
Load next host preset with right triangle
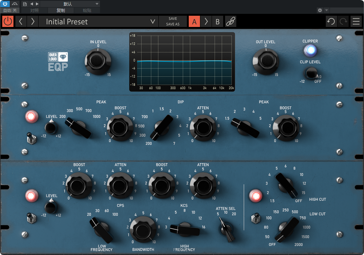tap(37, 4)
